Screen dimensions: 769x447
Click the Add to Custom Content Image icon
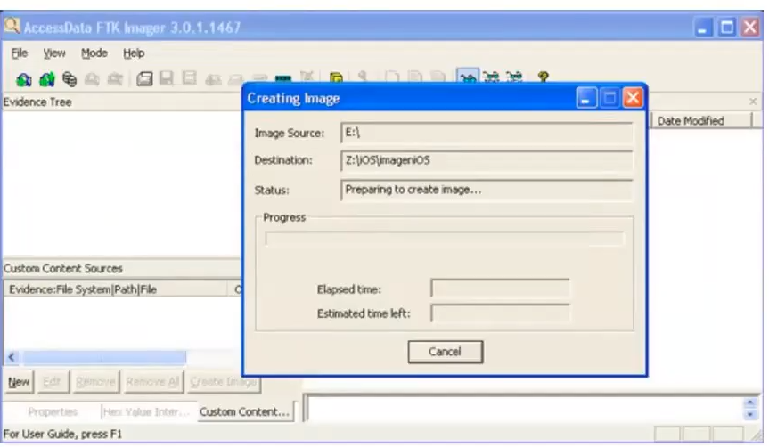tap(213, 79)
